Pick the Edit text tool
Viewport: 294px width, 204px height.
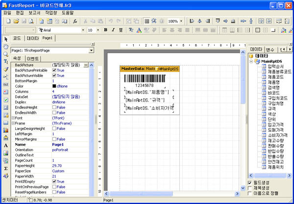pos(6,62)
